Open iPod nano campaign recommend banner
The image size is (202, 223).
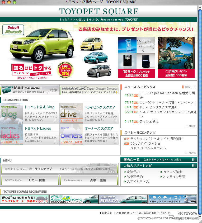point(25,199)
